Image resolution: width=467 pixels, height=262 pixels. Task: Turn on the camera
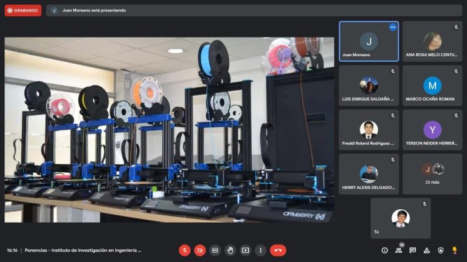click(200, 250)
